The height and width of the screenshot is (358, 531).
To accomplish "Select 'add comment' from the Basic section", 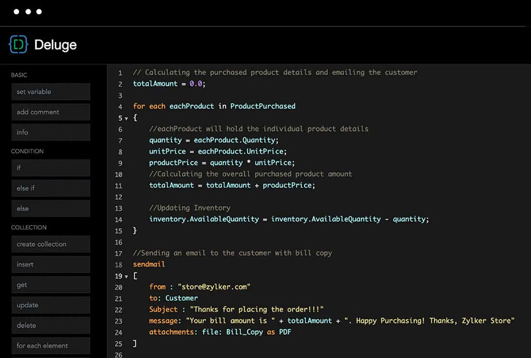I will (51, 112).
